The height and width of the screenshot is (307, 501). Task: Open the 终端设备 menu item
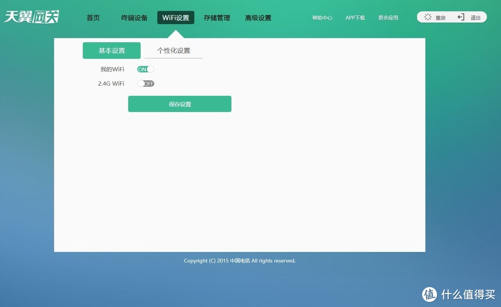click(134, 18)
